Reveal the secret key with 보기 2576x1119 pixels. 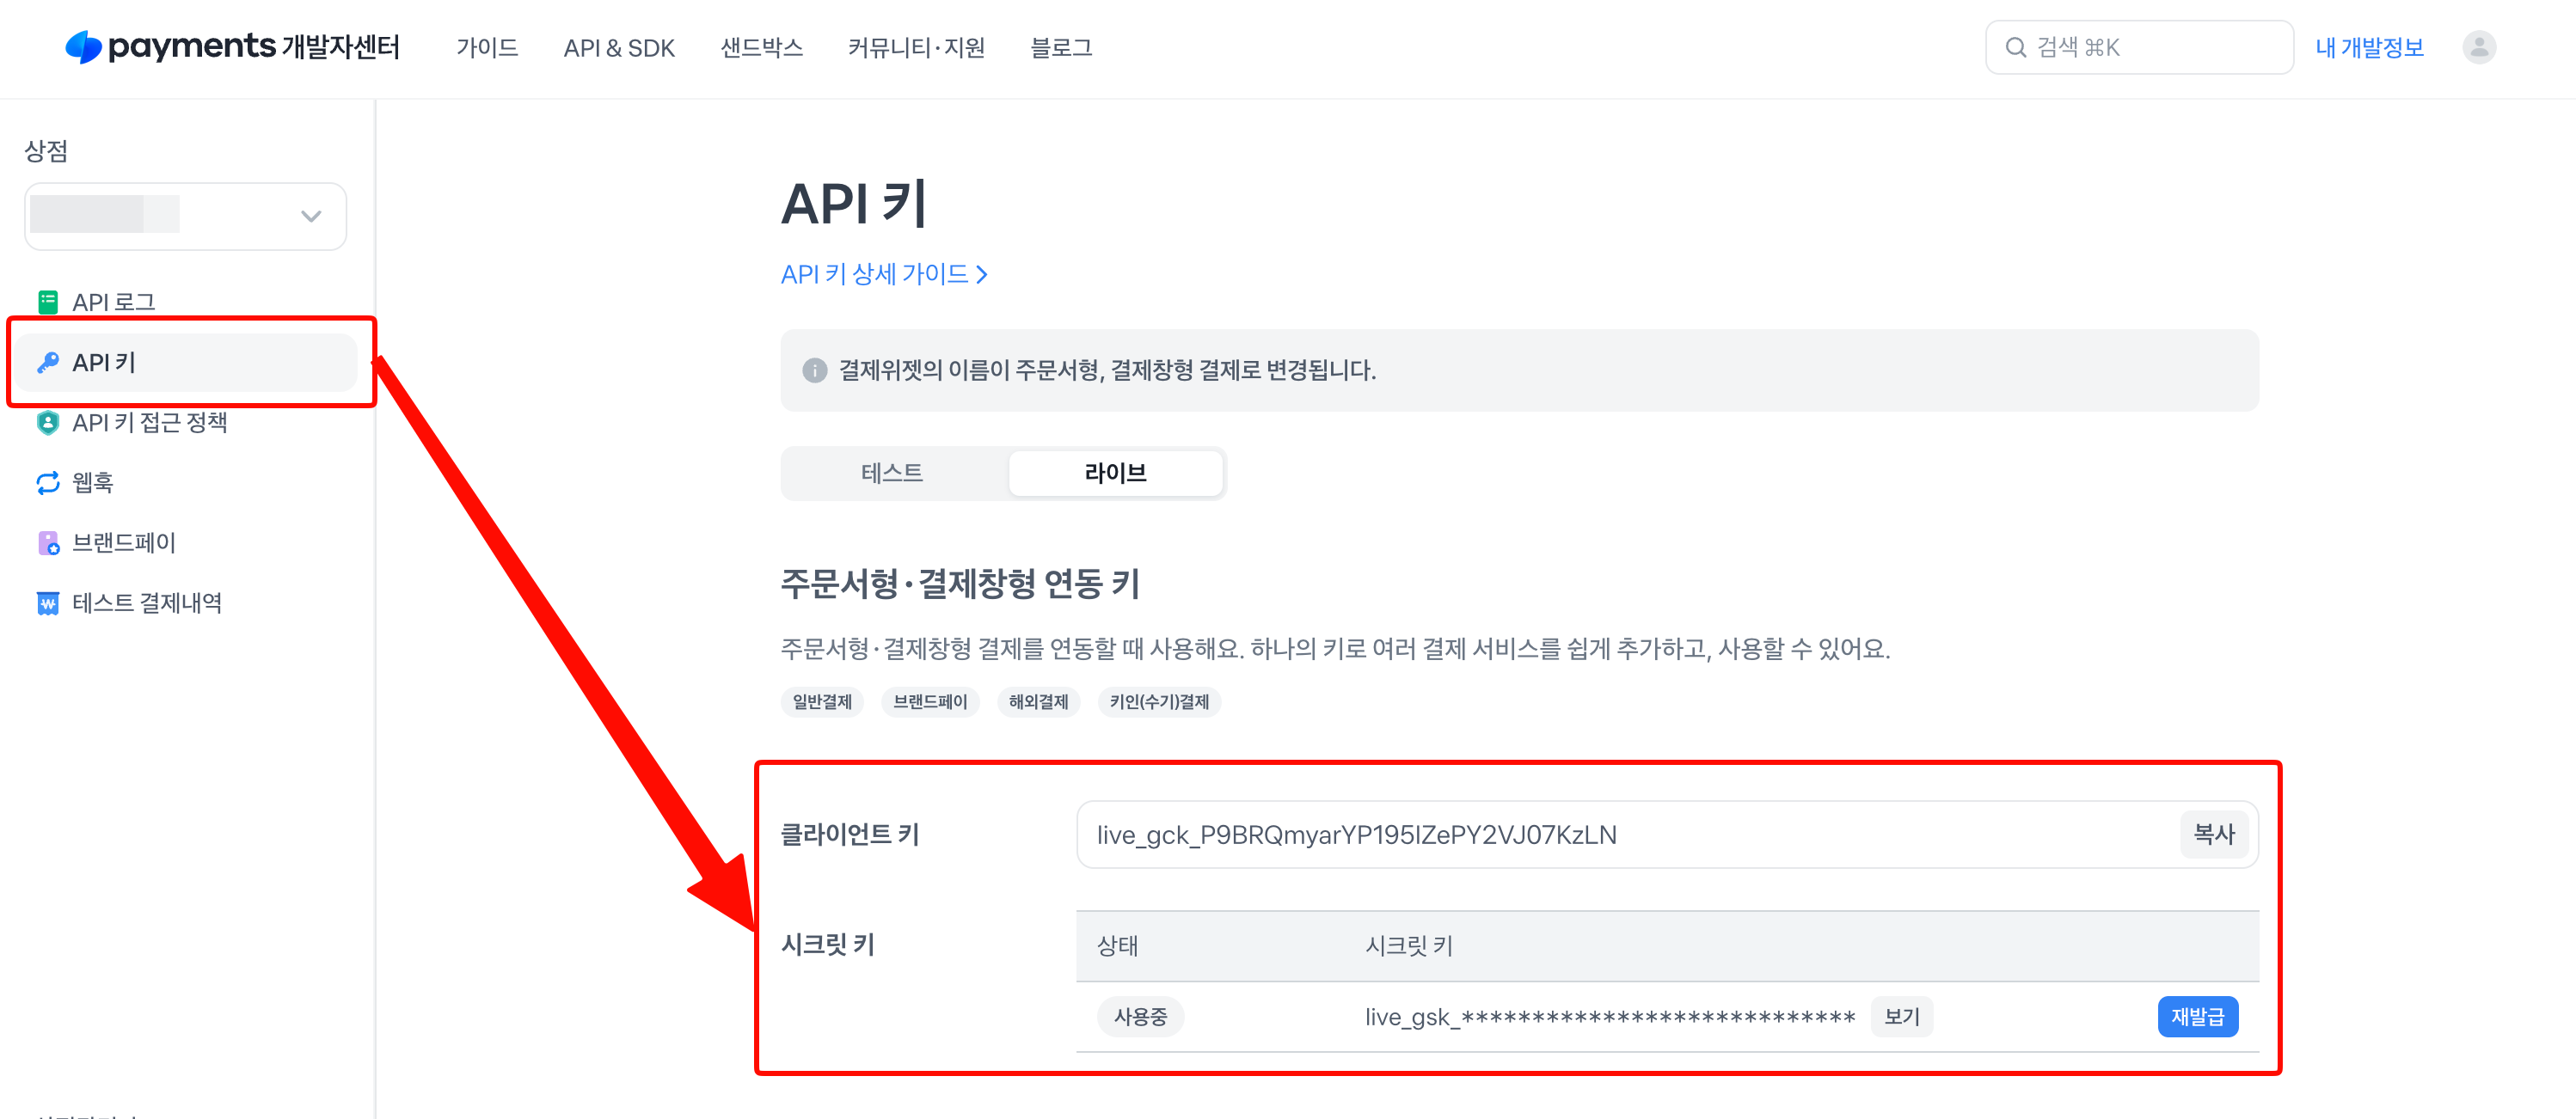click(x=1901, y=1016)
